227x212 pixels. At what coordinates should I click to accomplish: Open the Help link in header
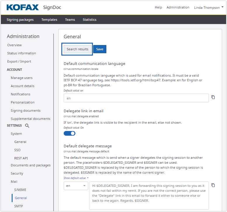point(158,7)
